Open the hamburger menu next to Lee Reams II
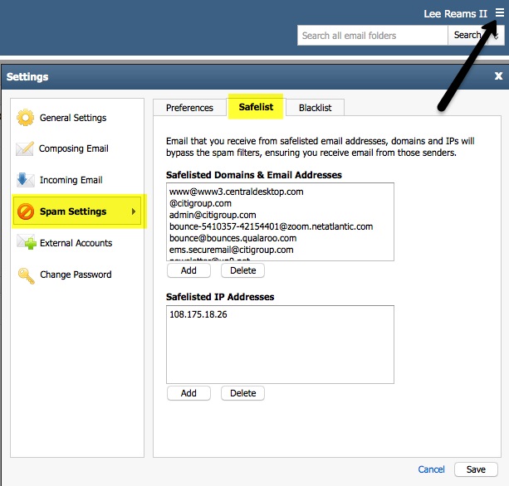This screenshot has width=509, height=486. coord(500,12)
